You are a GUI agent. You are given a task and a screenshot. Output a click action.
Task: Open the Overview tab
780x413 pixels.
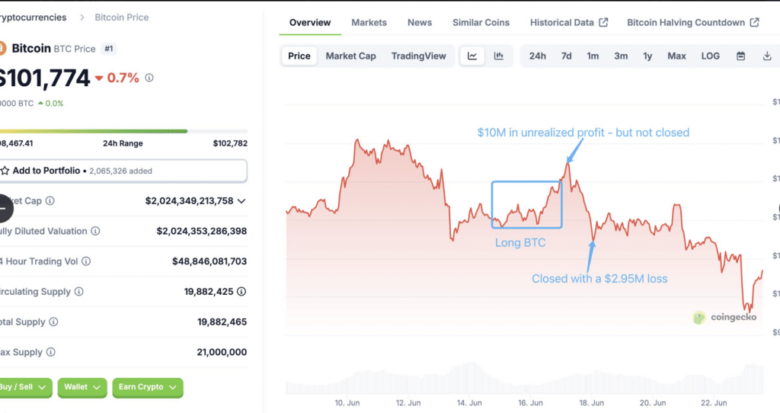point(310,22)
